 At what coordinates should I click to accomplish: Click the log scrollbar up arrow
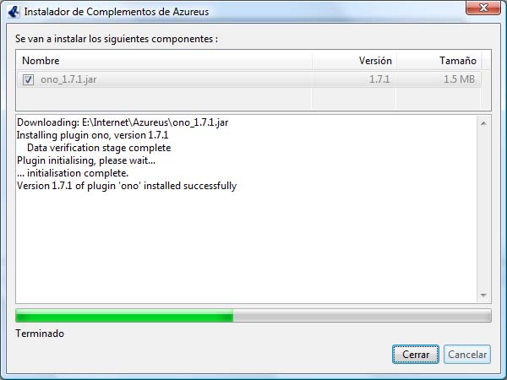point(483,123)
